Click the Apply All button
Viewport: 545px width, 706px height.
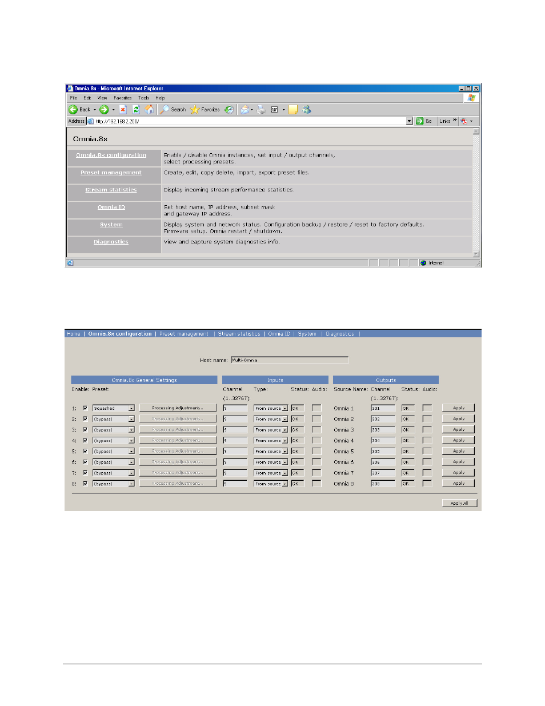coord(459,504)
